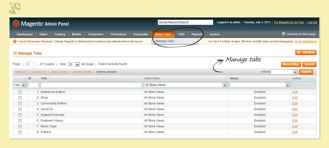Click the red Latest Message alert icon

(x=15, y=41)
